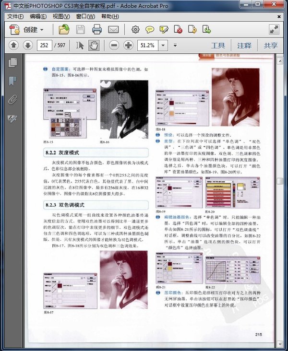Open the 工具 (Tools) pane
Screen dimensions: 288x351
(218, 46)
